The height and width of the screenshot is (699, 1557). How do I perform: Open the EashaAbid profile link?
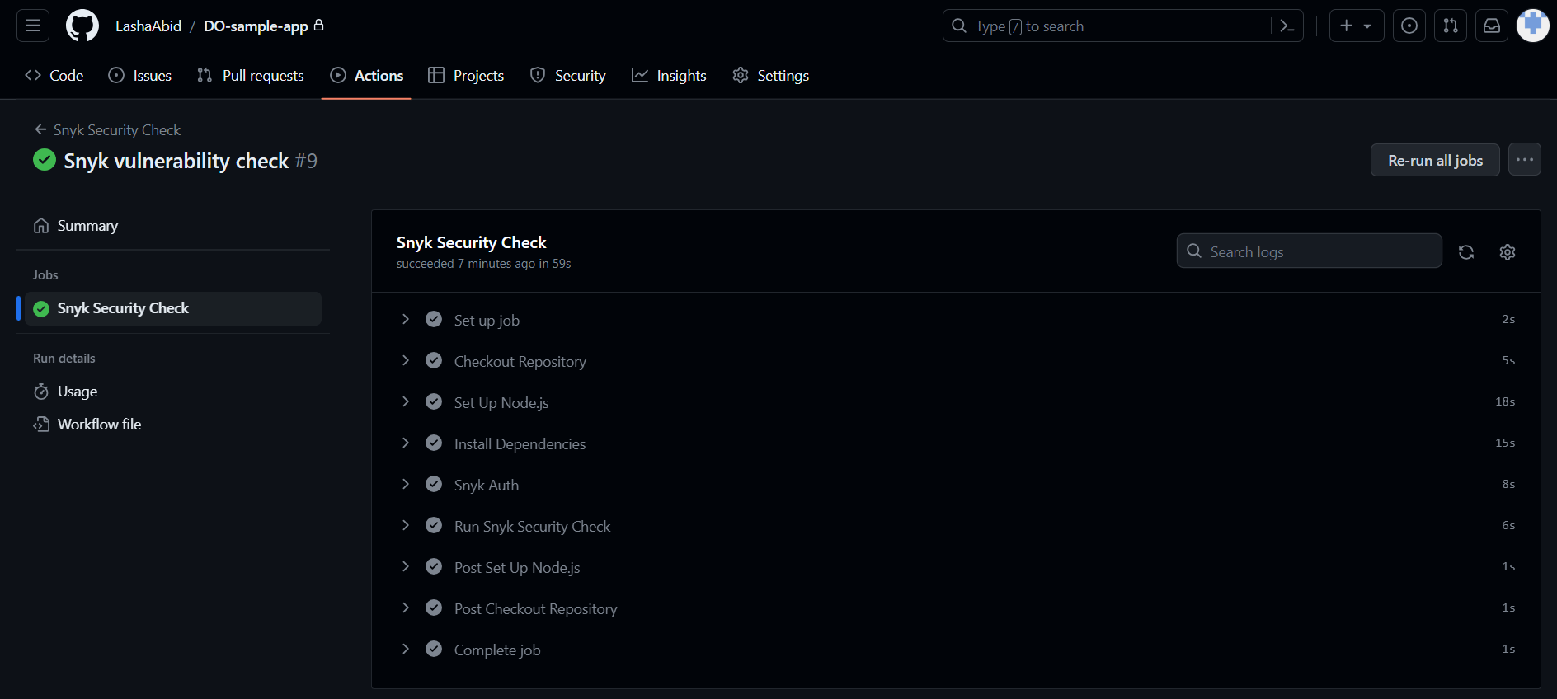pos(148,26)
